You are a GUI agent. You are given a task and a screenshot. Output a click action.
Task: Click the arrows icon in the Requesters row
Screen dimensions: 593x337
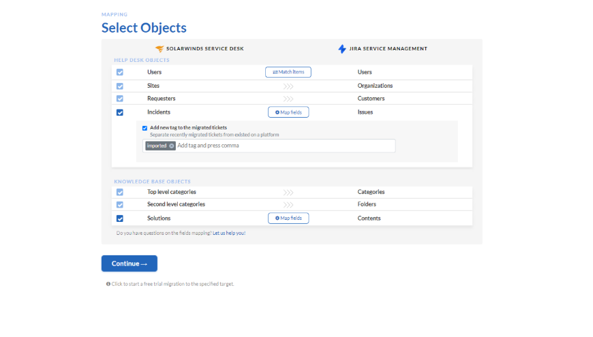(288, 99)
